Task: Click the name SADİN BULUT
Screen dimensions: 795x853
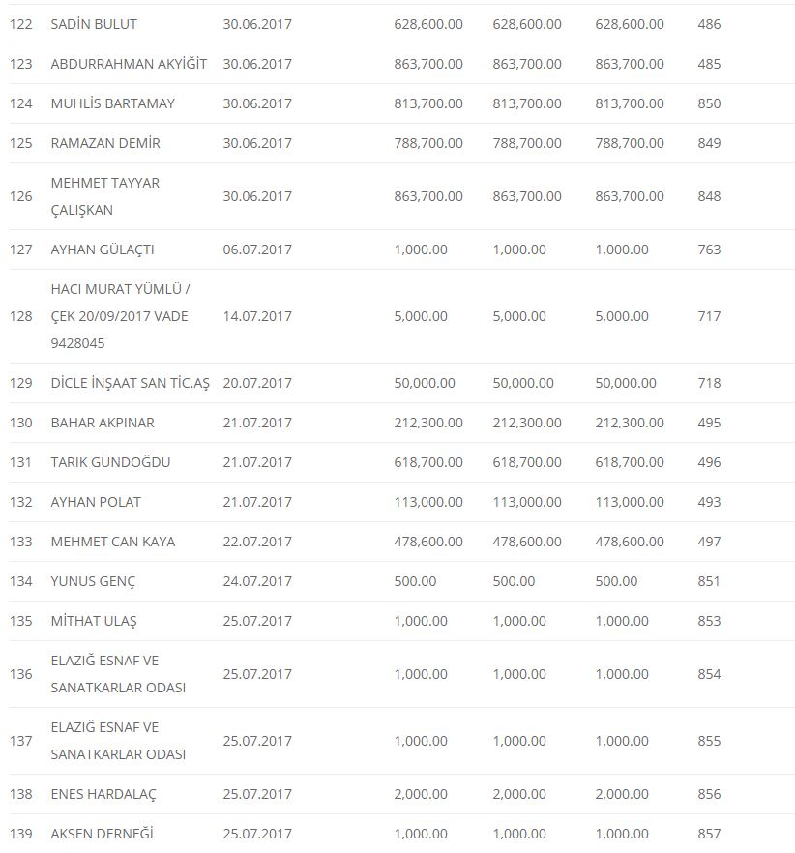Action: 94,24
